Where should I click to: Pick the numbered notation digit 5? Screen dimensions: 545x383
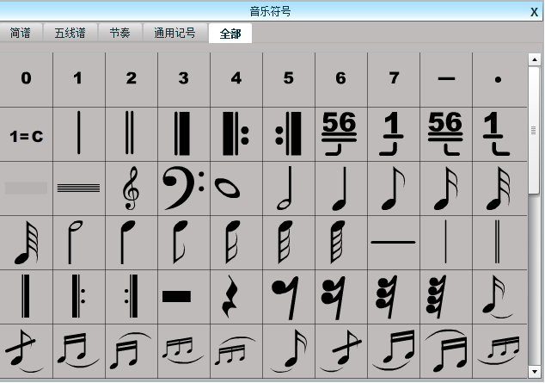click(288, 79)
